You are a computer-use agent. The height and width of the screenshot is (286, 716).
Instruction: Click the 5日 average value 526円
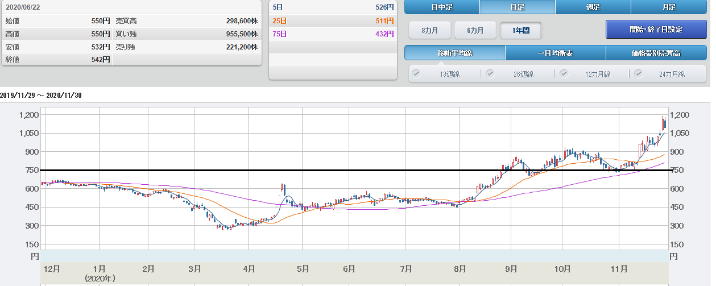[x=384, y=7]
